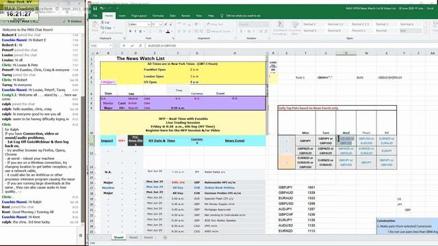Apply cell borders using the Borders icon
The image size is (438, 246).
click(x=151, y=31)
